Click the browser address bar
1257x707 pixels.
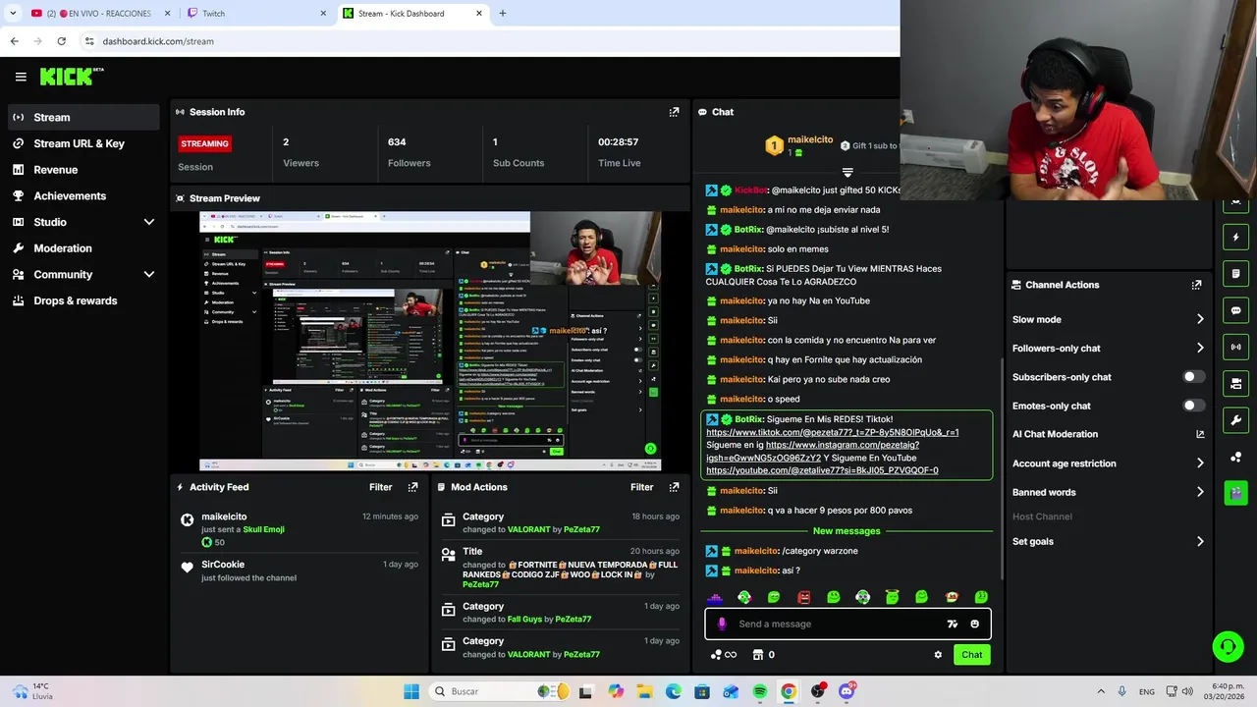point(491,41)
